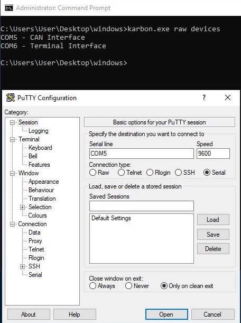This screenshot has width=241, height=323.
Task: Collapse the Connection category node
Action: click(12, 224)
